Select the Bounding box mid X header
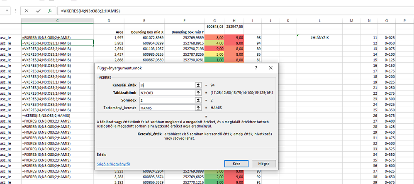This screenshot has height=184, width=414. pos(144,32)
